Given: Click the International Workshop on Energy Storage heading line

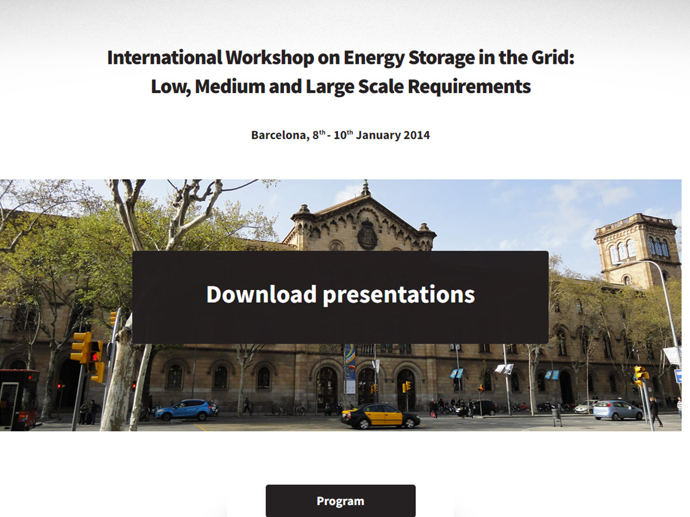Looking at the screenshot, I should [x=340, y=58].
